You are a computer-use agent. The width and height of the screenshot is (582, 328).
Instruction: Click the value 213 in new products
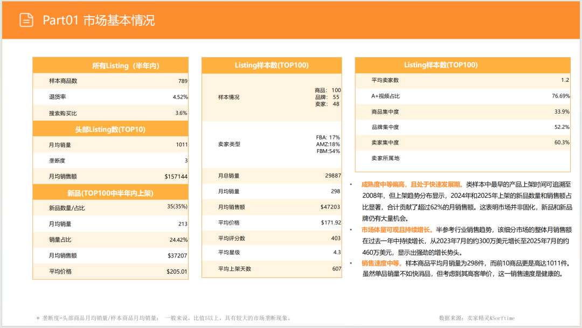pyautogui.click(x=183, y=224)
